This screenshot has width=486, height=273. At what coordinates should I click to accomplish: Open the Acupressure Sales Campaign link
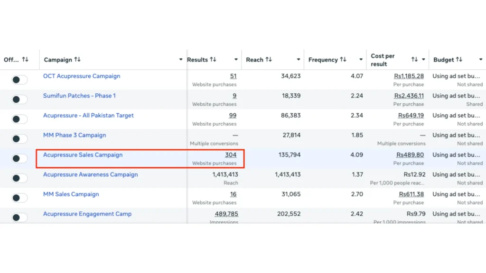pyautogui.click(x=83, y=155)
